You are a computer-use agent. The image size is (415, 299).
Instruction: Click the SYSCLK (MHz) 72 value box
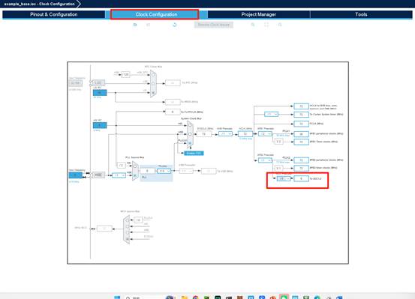point(204,134)
